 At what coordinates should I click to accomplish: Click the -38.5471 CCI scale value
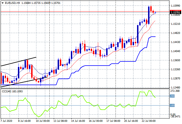175,117
